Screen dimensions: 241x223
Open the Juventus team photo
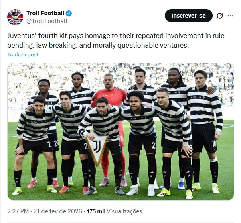tap(120, 131)
